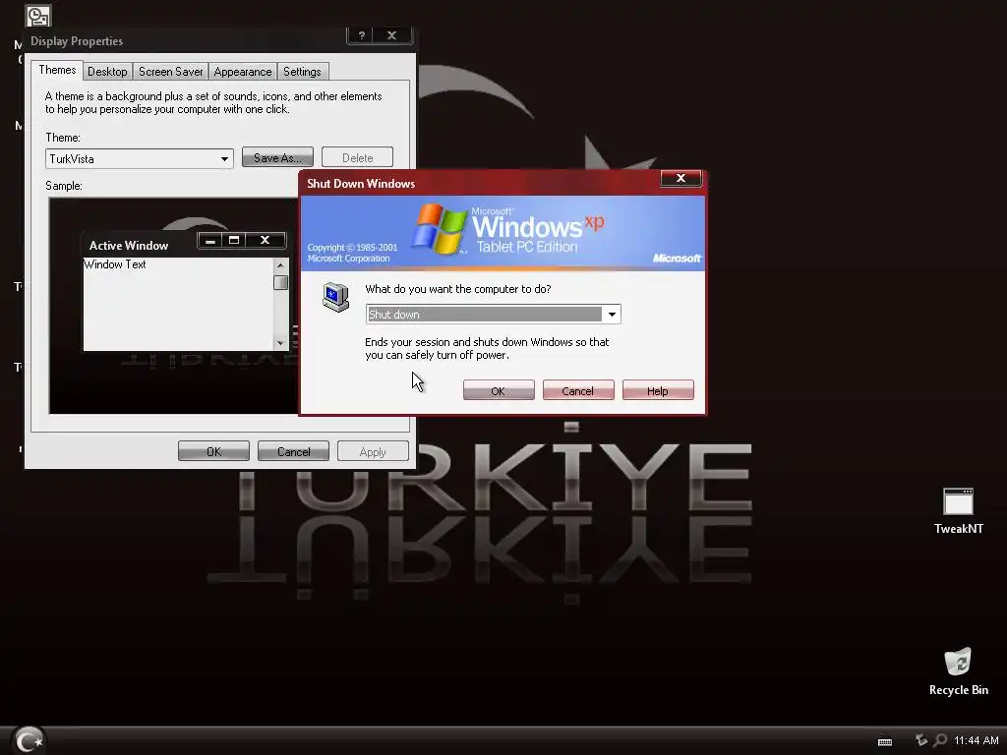Viewport: 1007px width, 755px height.
Task: Click the desktop icon above Display Properties
Action: pyautogui.click(x=38, y=16)
